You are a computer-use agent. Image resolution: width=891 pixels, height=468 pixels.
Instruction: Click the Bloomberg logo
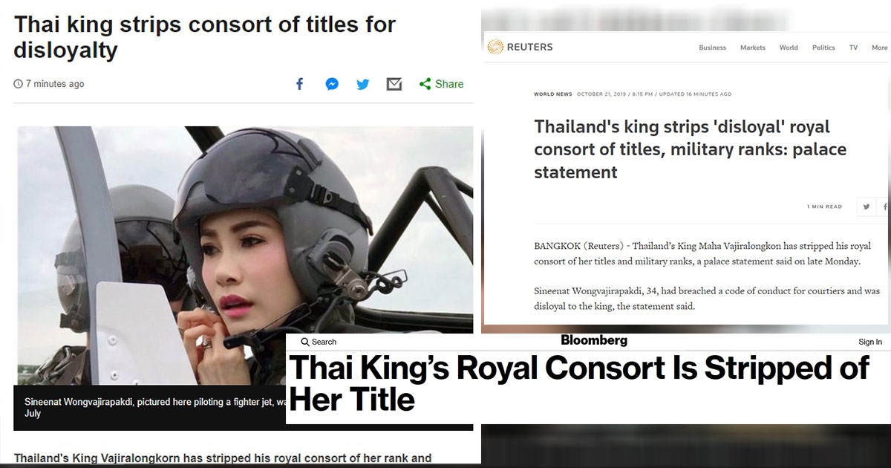tap(594, 340)
